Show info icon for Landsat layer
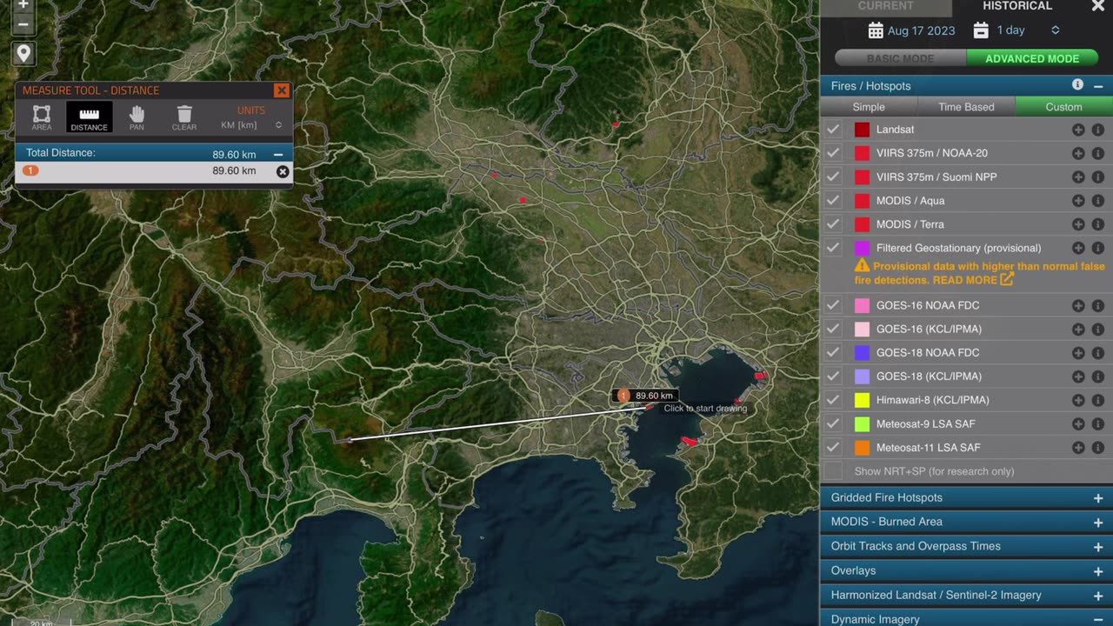The image size is (1113, 626). 1097,130
